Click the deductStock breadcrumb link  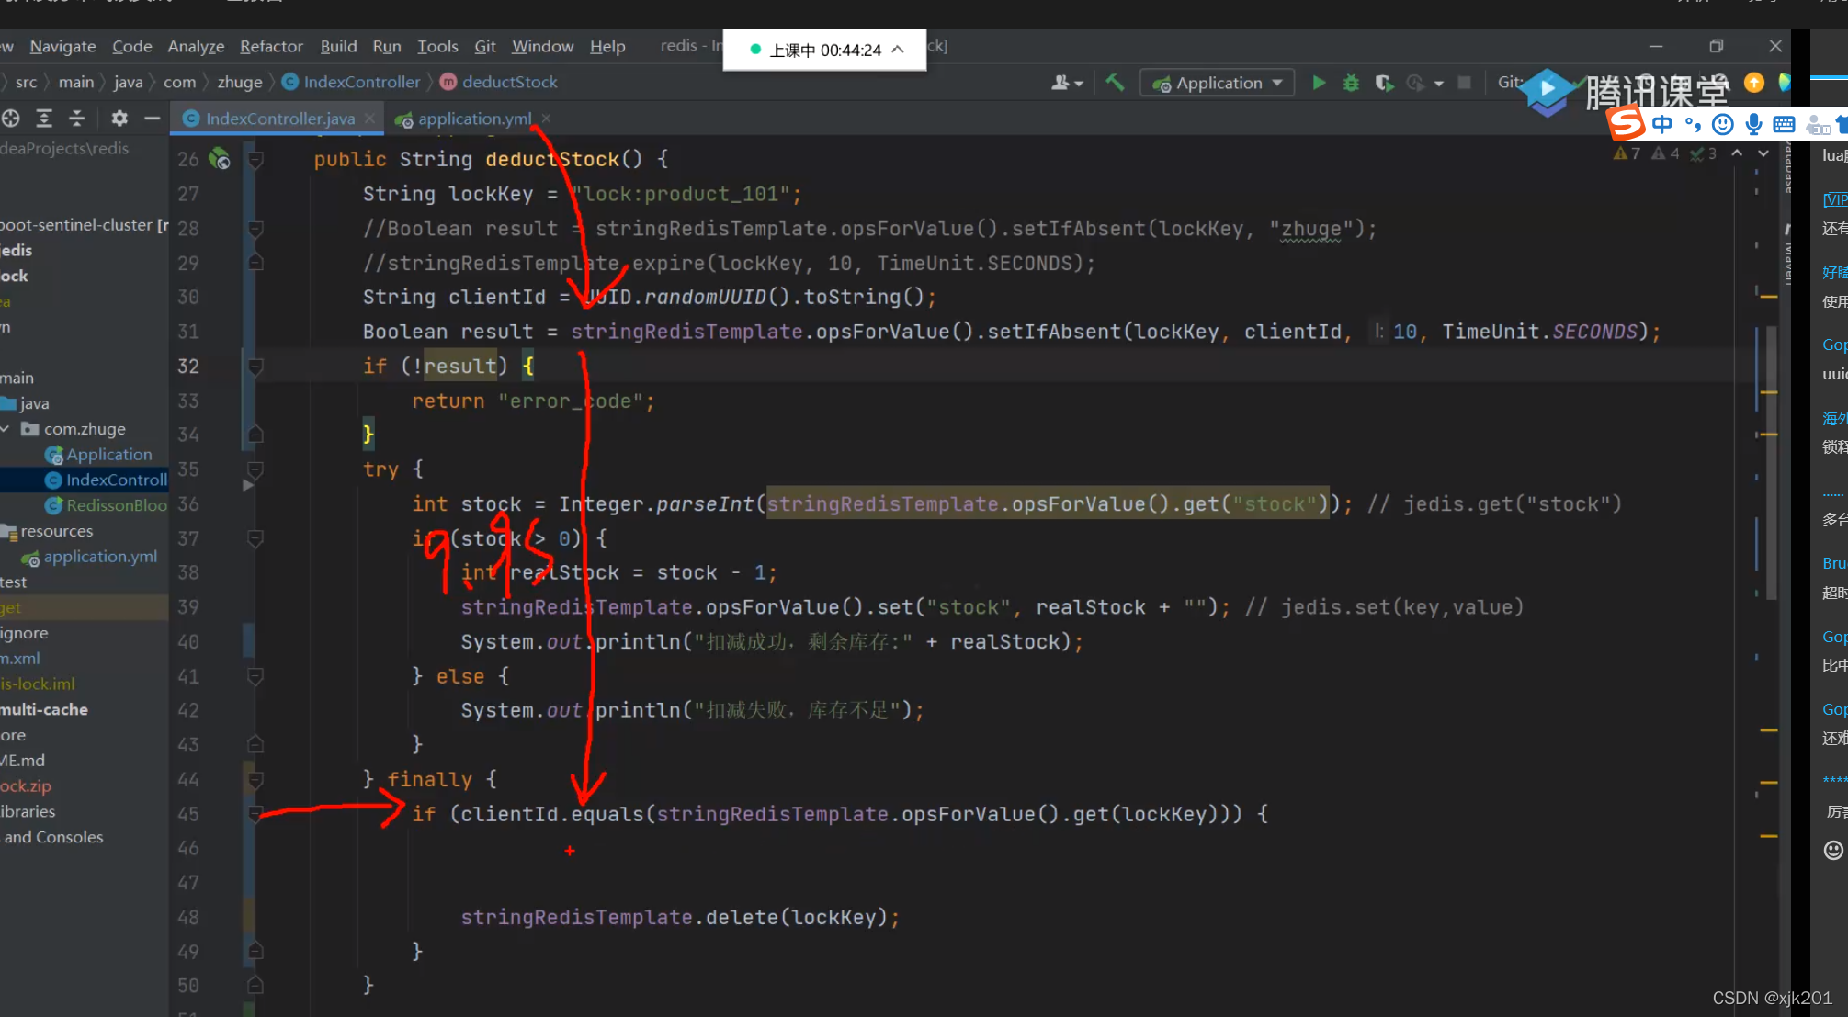pyautogui.click(x=511, y=82)
